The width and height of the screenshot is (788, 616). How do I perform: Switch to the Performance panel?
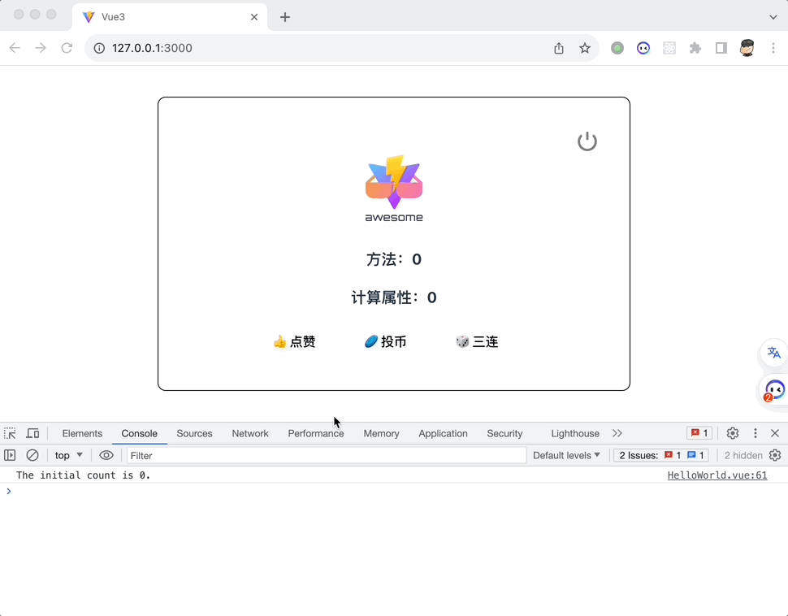point(315,433)
